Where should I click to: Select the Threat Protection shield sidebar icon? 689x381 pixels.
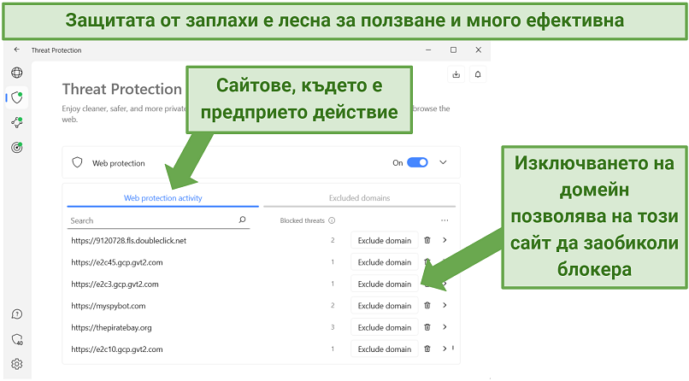[x=17, y=97]
